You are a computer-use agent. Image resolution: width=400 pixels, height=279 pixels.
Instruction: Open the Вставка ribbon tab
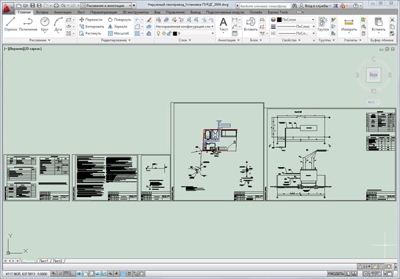pyautogui.click(x=43, y=12)
